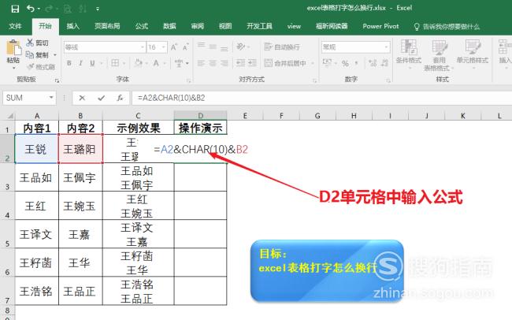The height and width of the screenshot is (320, 512).
Task: Toggle align text right
Action: pyautogui.click(x=224, y=63)
